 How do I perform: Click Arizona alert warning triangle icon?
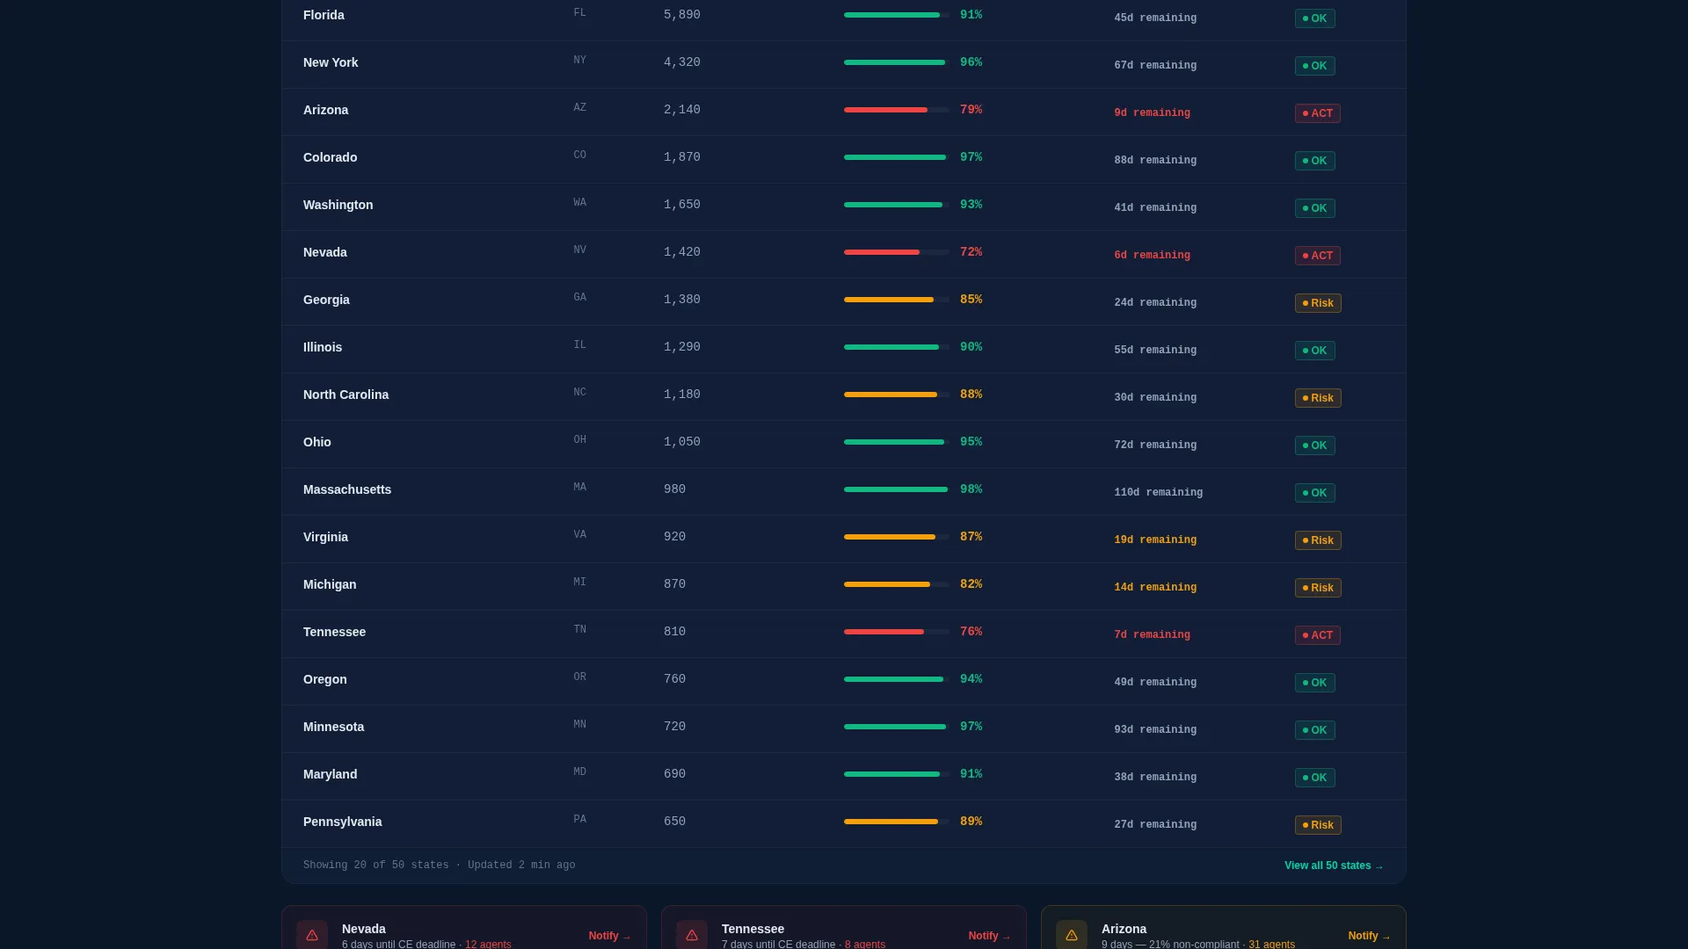1072,935
